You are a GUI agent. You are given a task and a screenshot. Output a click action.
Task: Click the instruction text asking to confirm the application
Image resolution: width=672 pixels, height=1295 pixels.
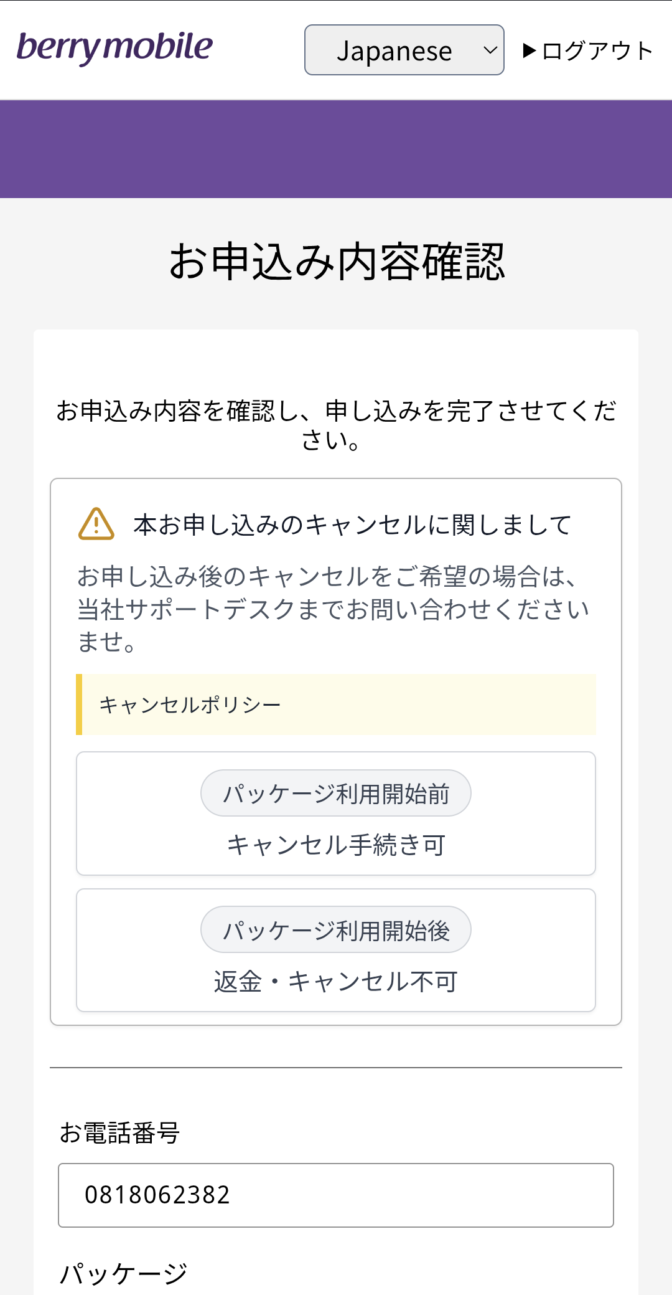point(336,425)
